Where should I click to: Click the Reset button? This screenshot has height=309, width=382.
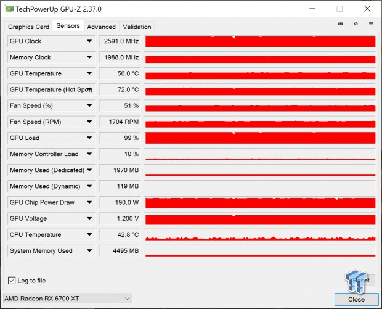pos(361,281)
